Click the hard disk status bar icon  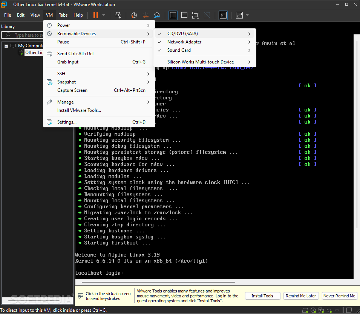coord(305,310)
